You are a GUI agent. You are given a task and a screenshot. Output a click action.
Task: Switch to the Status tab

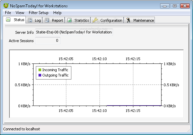pos(14,20)
